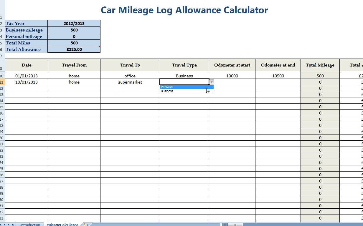363x226 pixels.
Task: Select the Personal mileage value 0 cell
Action: pos(74,36)
